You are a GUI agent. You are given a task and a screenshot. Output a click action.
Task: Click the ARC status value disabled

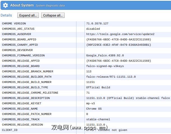click(x=93, y=29)
